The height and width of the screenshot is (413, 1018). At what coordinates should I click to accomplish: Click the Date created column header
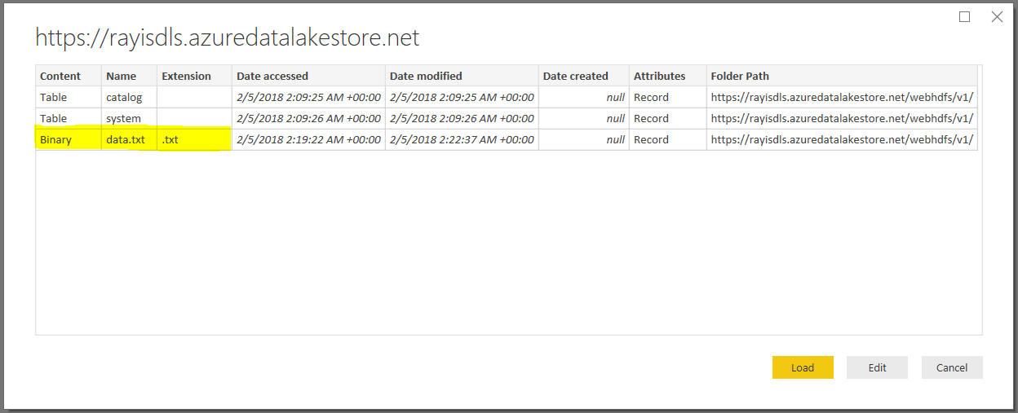click(576, 76)
